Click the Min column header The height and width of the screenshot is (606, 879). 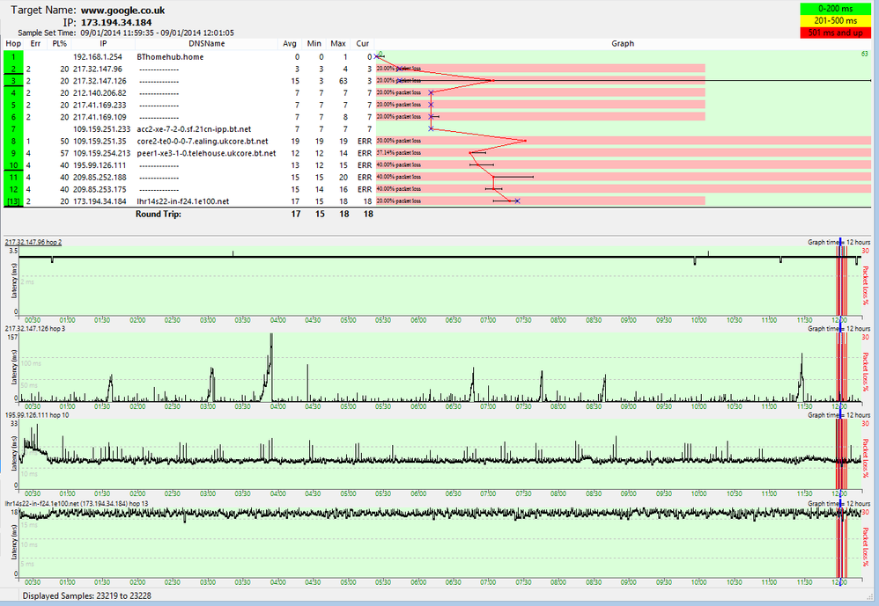point(314,44)
